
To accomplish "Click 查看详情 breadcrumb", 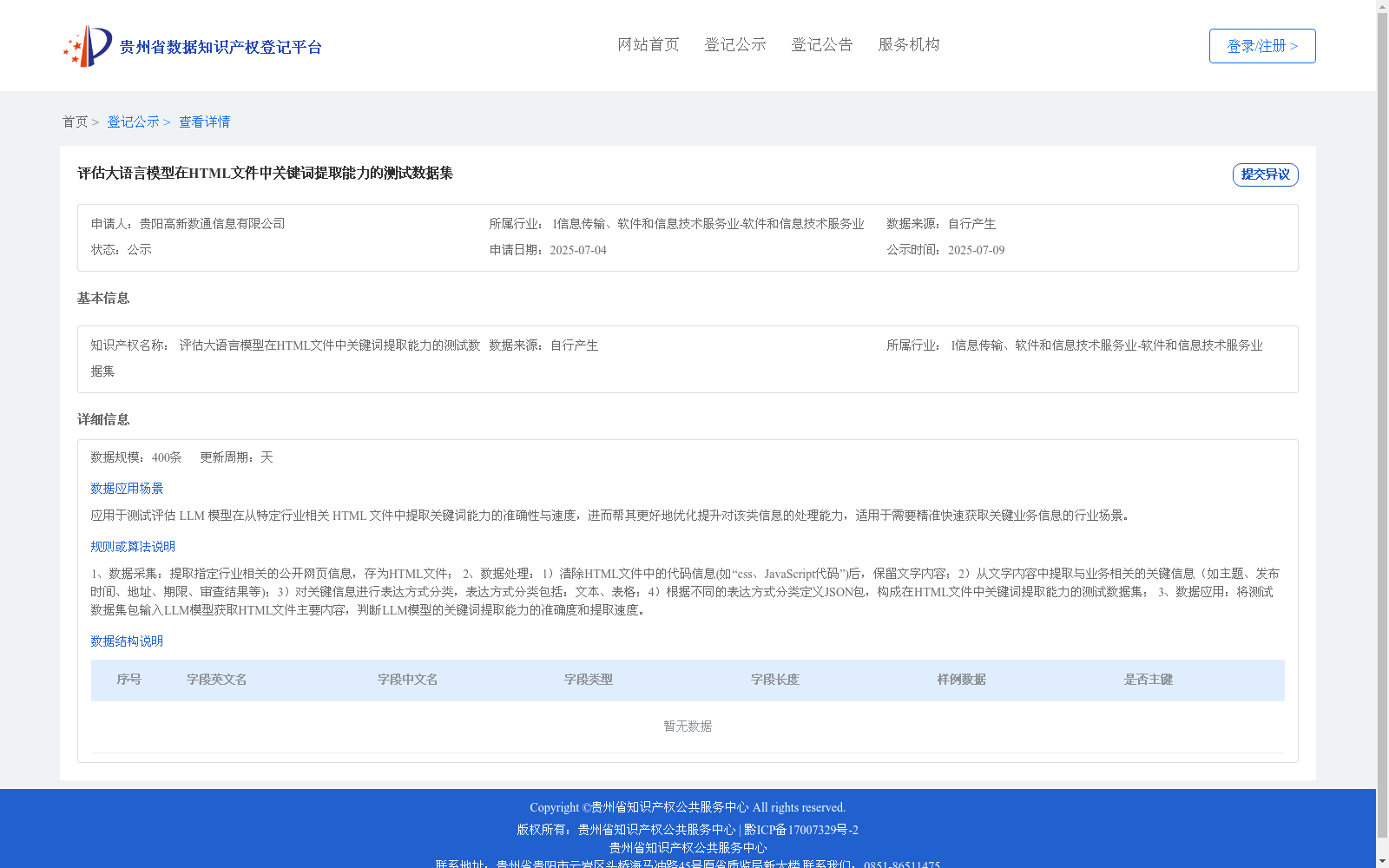I will (205, 122).
